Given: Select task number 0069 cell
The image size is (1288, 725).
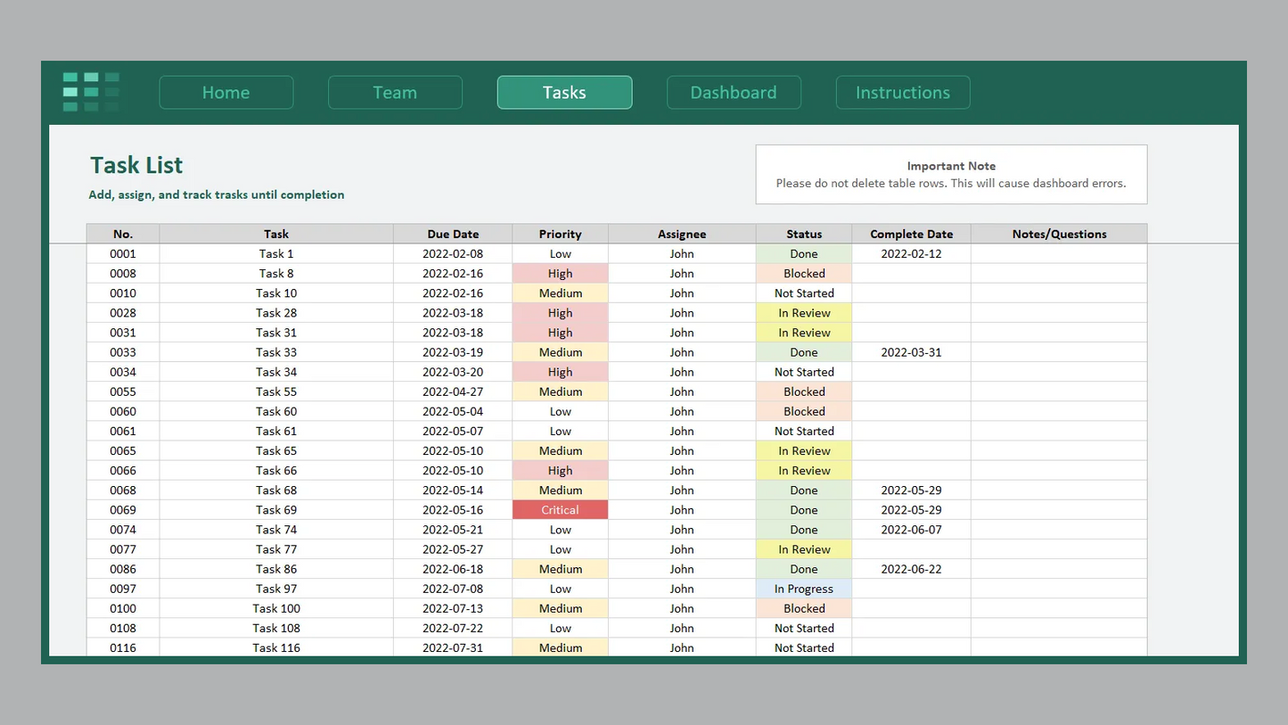Looking at the screenshot, I should 123,510.
